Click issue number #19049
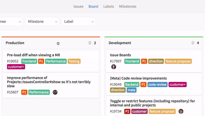The width and height of the screenshot is (205, 116). (x=116, y=85)
